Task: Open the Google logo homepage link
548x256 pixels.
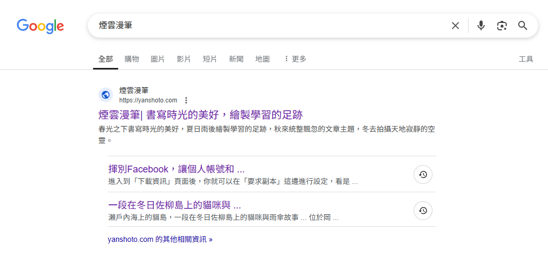Action: pyautogui.click(x=40, y=26)
